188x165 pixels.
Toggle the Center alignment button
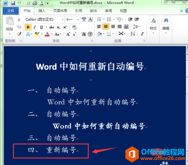pos(106,27)
